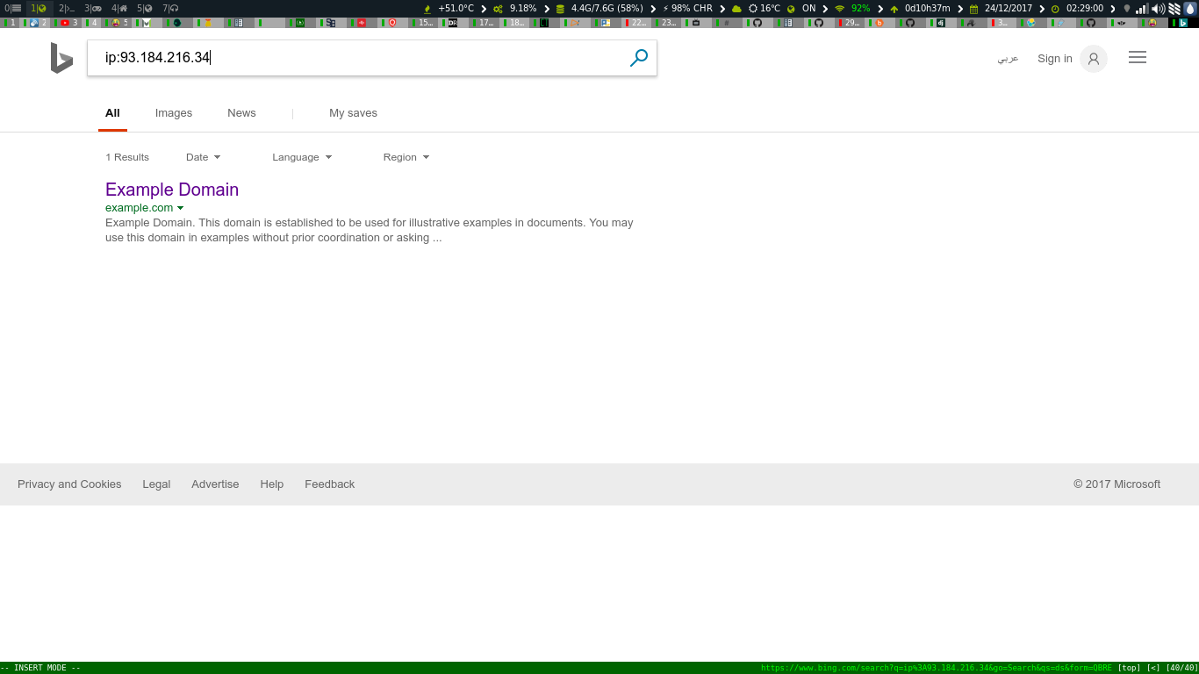The height and width of the screenshot is (674, 1199).
Task: Open the YouTube browser tab 3
Action: tap(68, 23)
